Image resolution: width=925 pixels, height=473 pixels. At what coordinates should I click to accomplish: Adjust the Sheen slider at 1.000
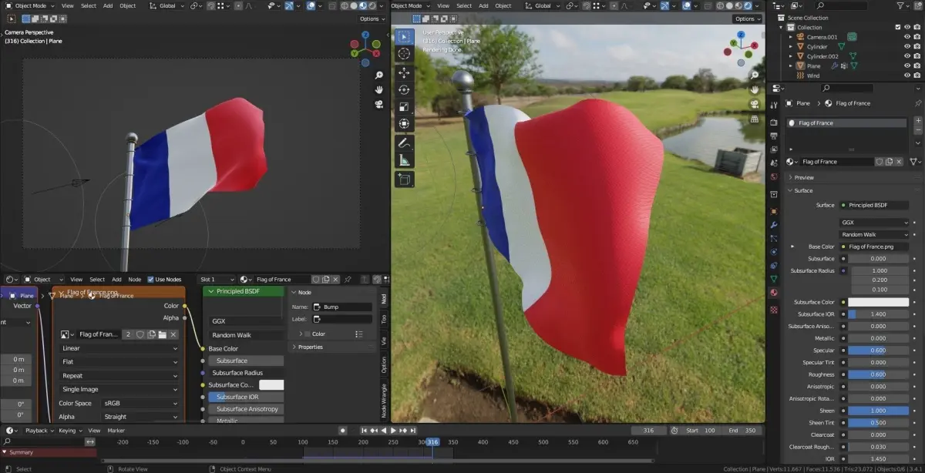(879, 411)
